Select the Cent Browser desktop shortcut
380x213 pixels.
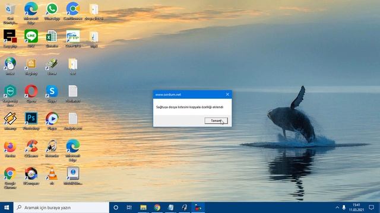pos(73,11)
